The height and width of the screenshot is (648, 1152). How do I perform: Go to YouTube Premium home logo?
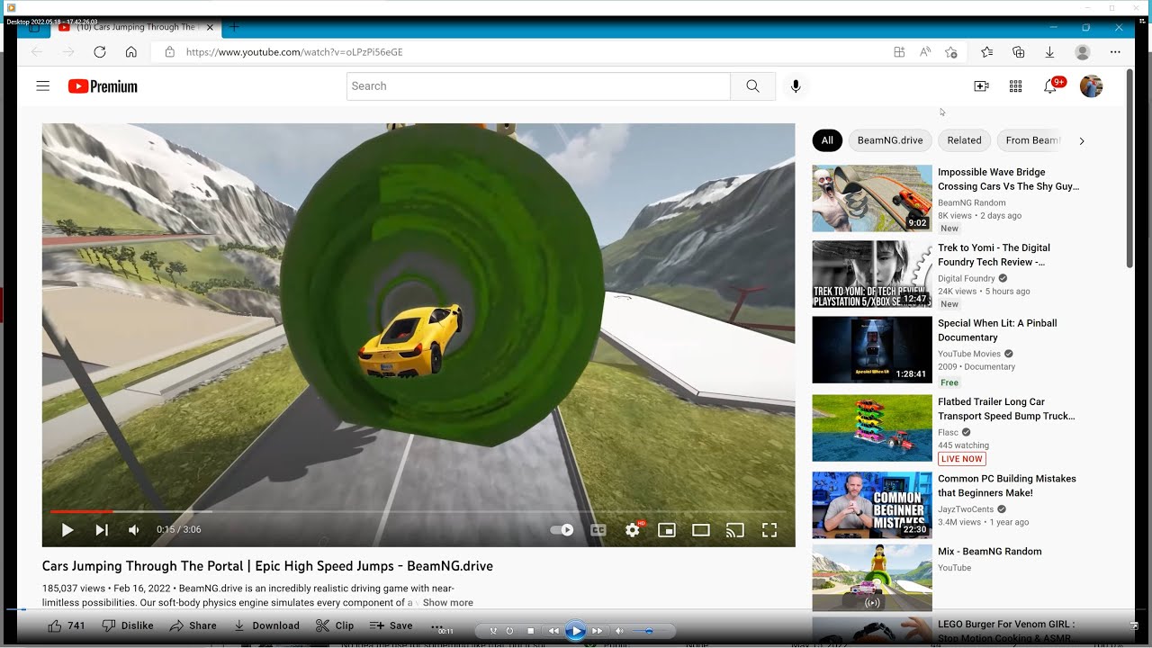tap(103, 86)
